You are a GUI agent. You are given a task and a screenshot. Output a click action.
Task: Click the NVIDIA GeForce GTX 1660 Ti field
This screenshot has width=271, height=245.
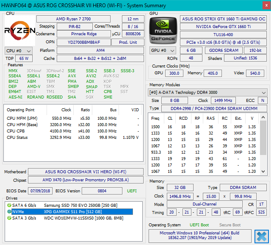tap(223, 26)
